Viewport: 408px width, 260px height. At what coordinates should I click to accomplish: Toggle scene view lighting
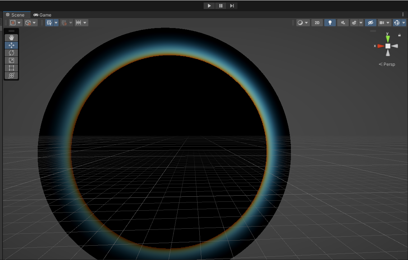pos(330,23)
